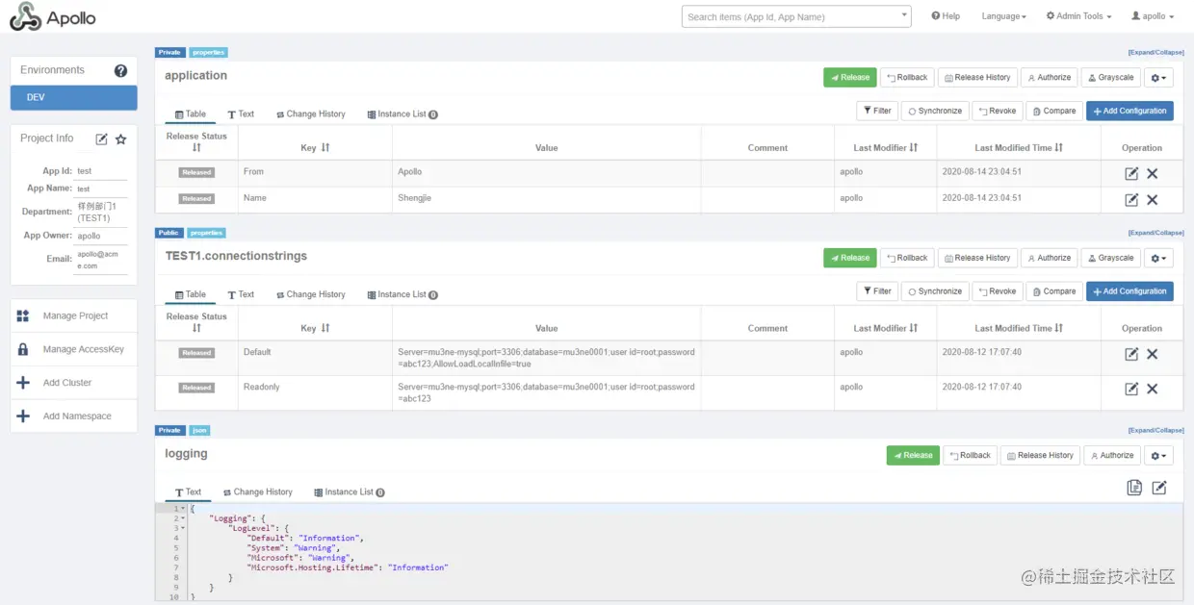Screen dimensions: 1194x605
Task: Open the search items dropdown
Action: (x=904, y=16)
